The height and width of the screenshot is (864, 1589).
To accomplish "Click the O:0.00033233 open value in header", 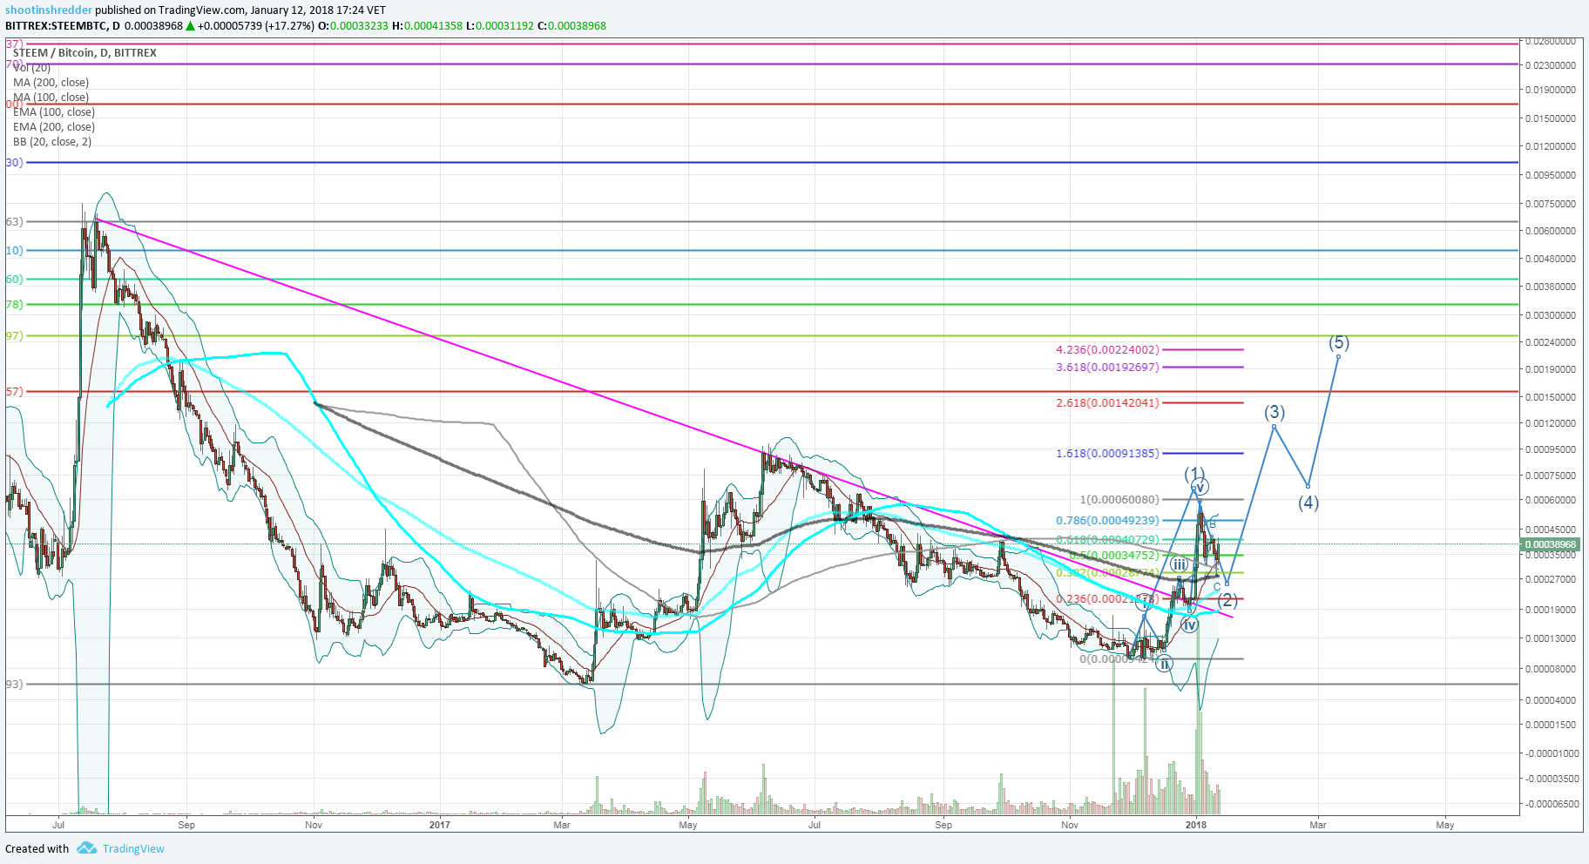I will pyautogui.click(x=354, y=26).
